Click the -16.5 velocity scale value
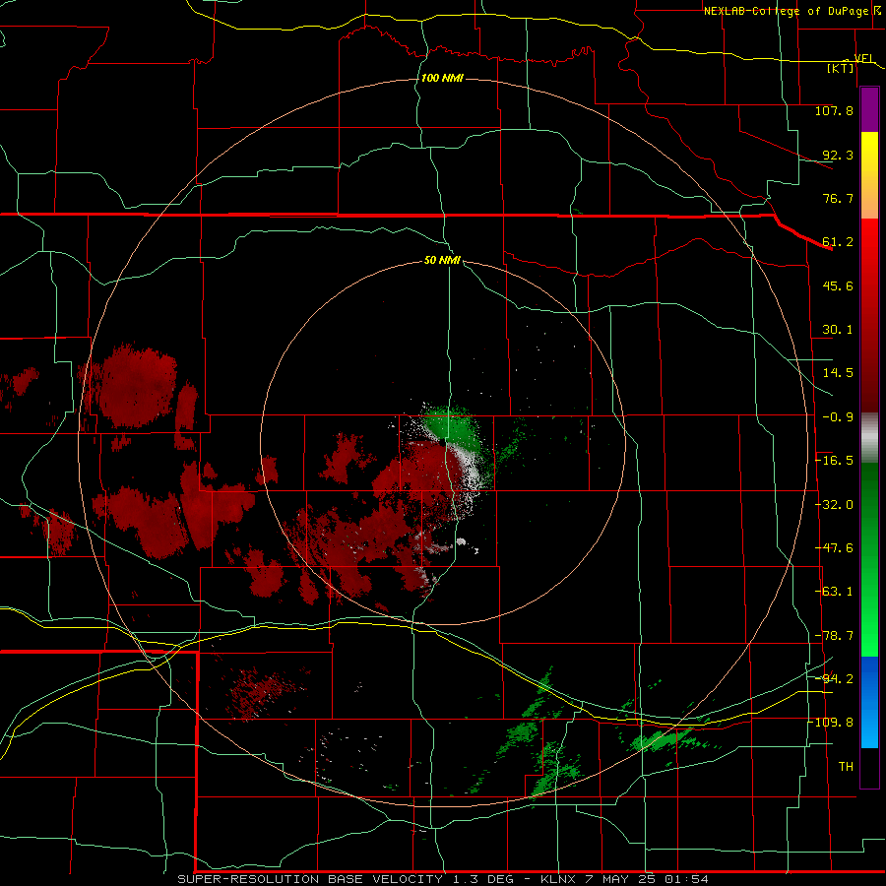The height and width of the screenshot is (886, 886). click(834, 461)
